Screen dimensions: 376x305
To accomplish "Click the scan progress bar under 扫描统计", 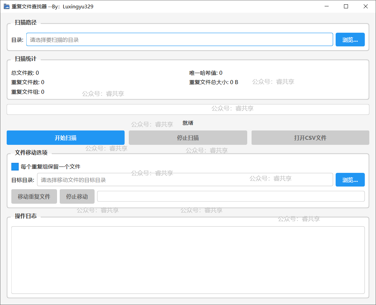I will (x=188, y=109).
